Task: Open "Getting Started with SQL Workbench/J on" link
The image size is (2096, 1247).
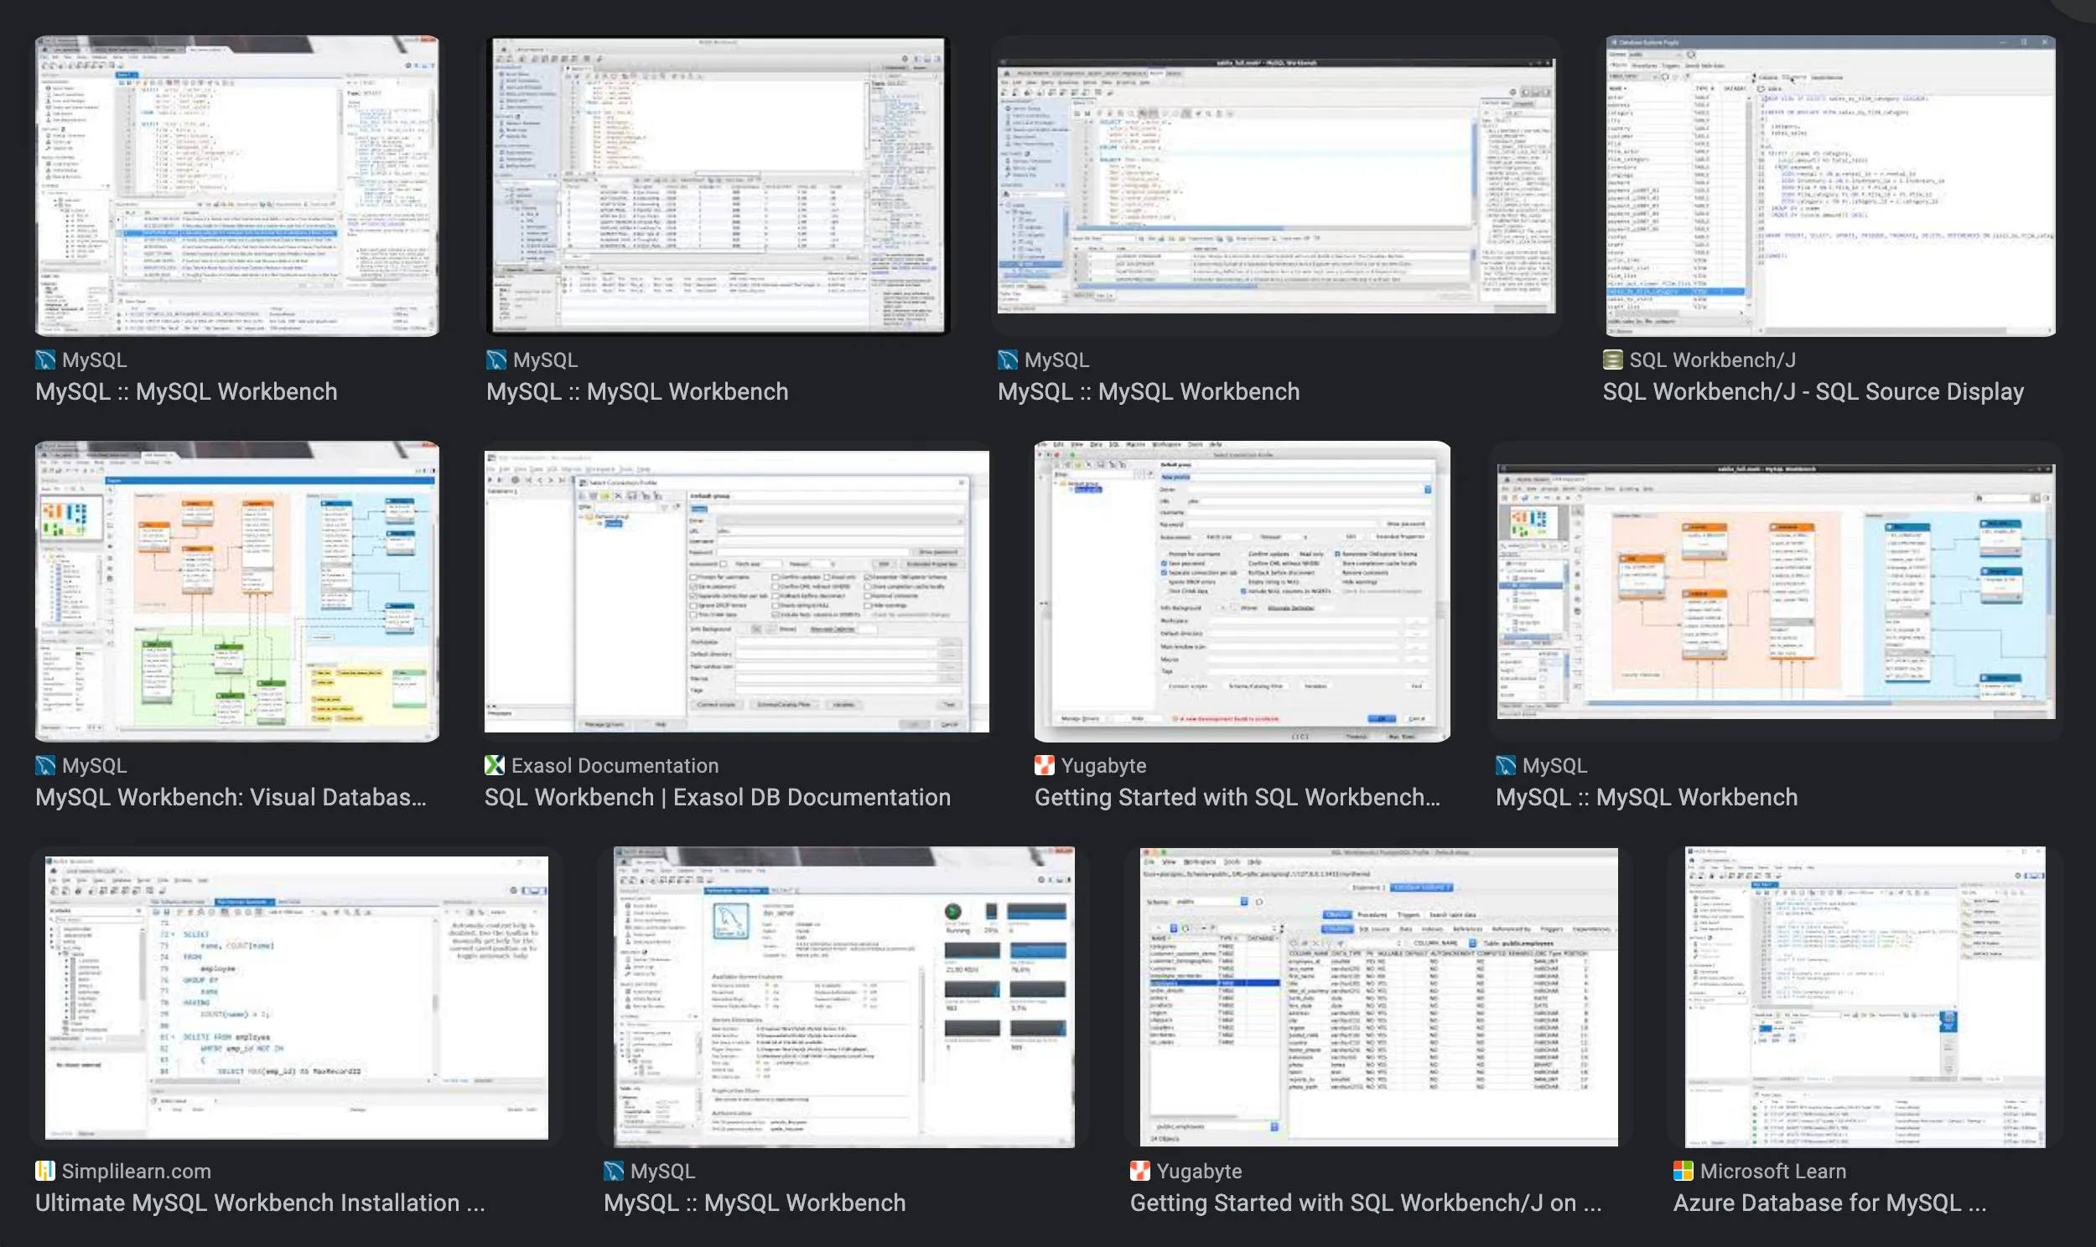Action: click(1366, 1203)
